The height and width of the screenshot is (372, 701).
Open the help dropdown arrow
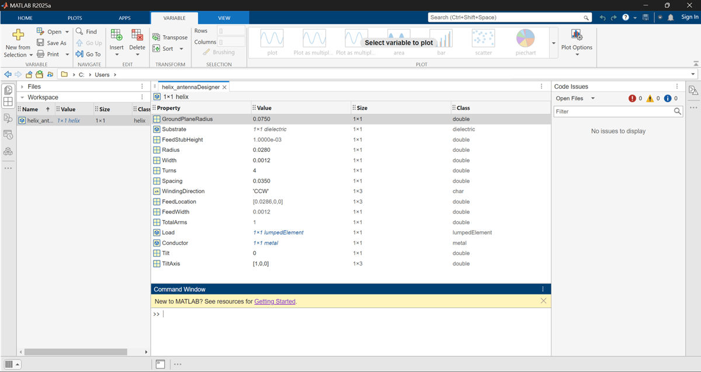(x=634, y=18)
